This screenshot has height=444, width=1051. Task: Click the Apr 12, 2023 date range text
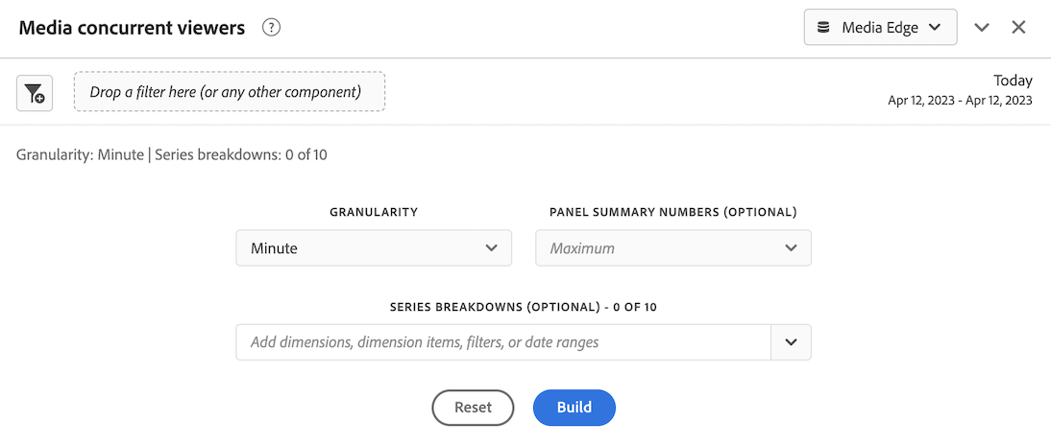[x=960, y=101]
